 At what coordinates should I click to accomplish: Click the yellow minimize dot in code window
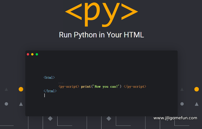(32, 54)
